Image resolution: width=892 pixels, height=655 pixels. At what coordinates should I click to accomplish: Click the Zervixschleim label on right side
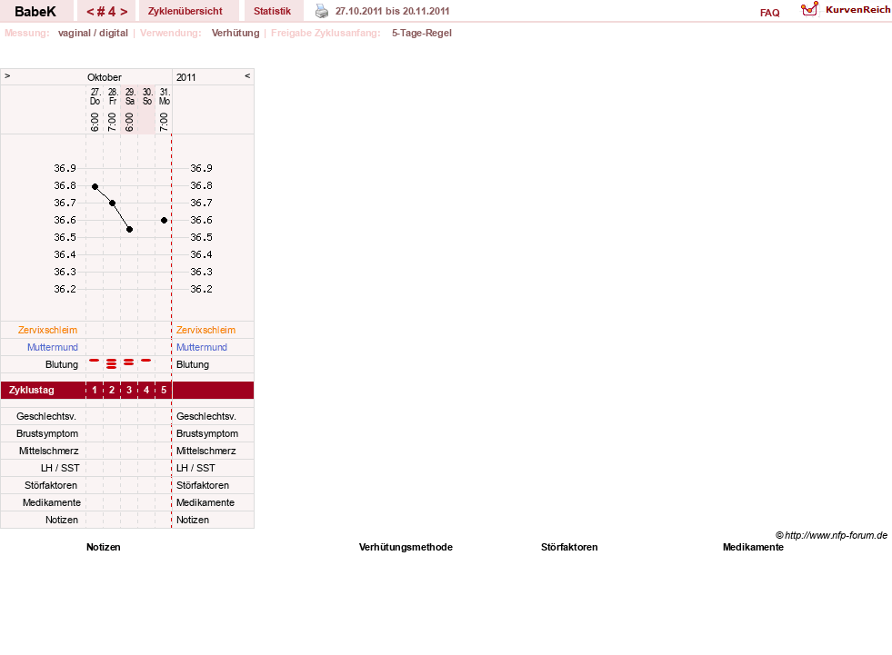(205, 330)
